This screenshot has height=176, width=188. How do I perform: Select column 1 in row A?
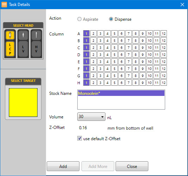point(86,33)
